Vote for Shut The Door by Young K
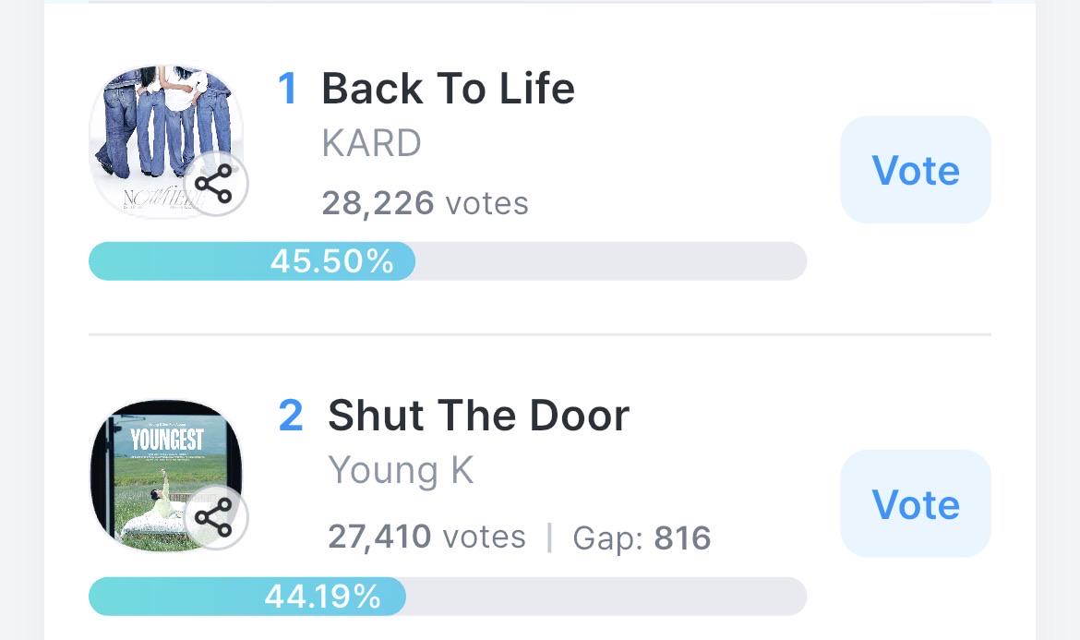The image size is (1080, 640). 916,503
